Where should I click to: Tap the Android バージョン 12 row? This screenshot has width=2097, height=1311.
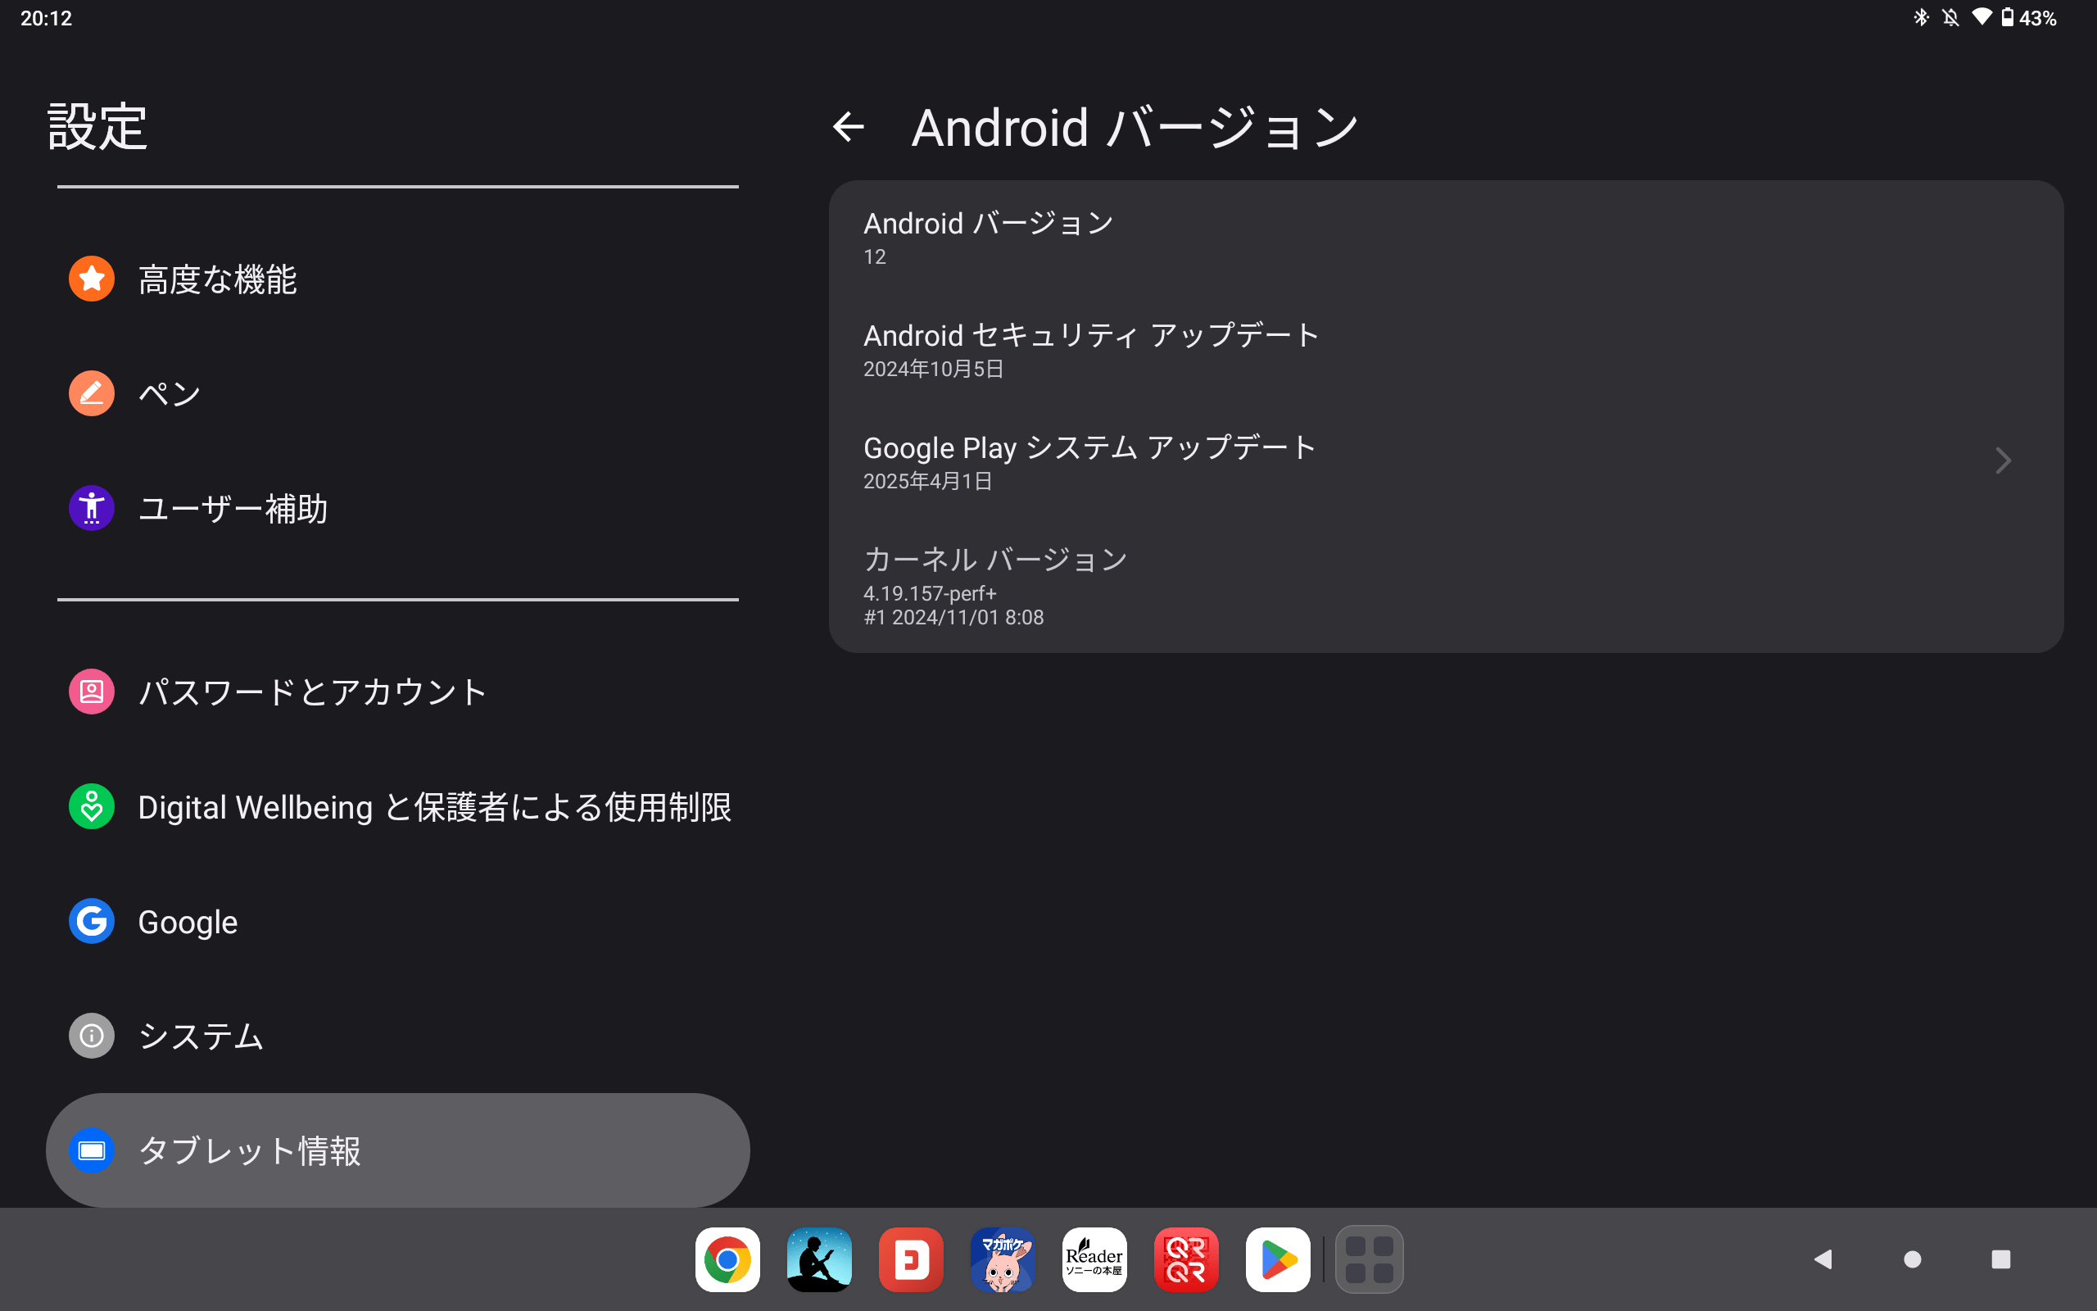click(x=988, y=237)
